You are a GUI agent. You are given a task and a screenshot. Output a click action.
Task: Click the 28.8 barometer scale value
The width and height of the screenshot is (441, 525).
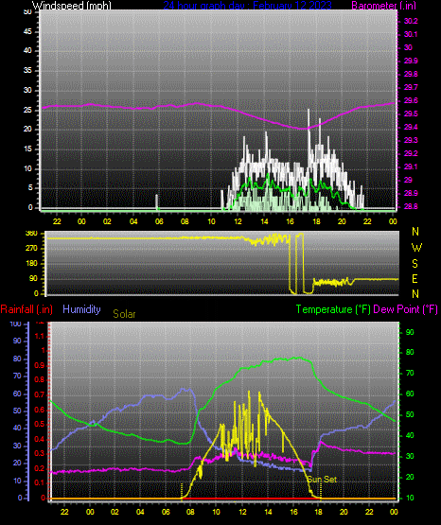tap(411, 206)
